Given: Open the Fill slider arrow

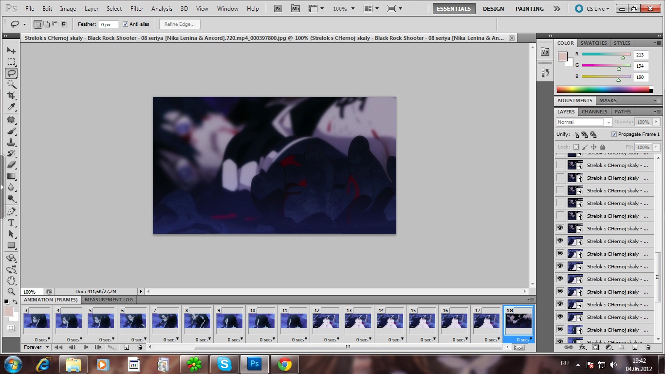Looking at the screenshot, I should (656, 147).
